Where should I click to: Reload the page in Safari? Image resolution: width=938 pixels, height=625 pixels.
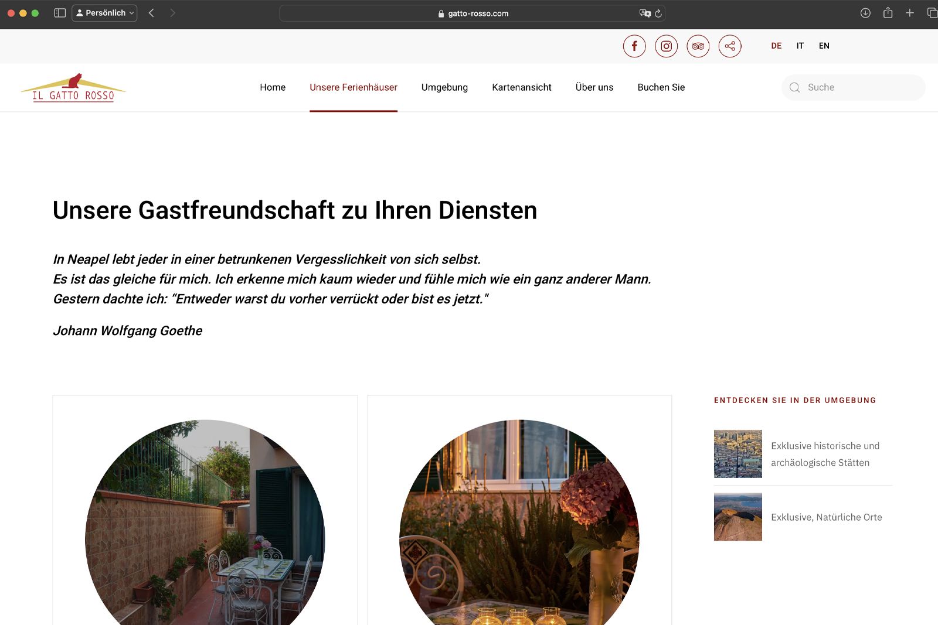(x=658, y=13)
